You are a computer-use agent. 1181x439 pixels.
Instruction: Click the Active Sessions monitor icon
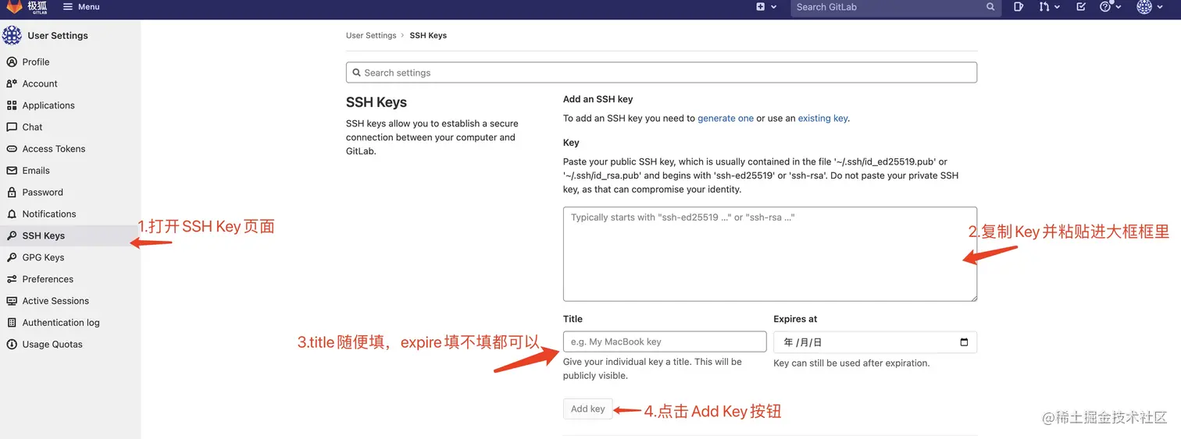12,301
